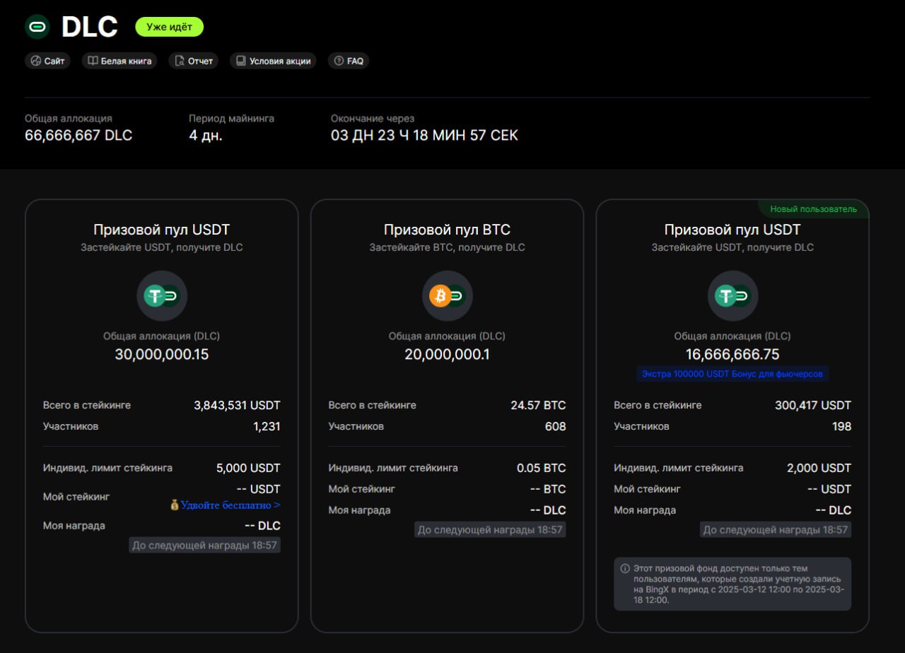Click the Новый пользователь badge

(813, 208)
